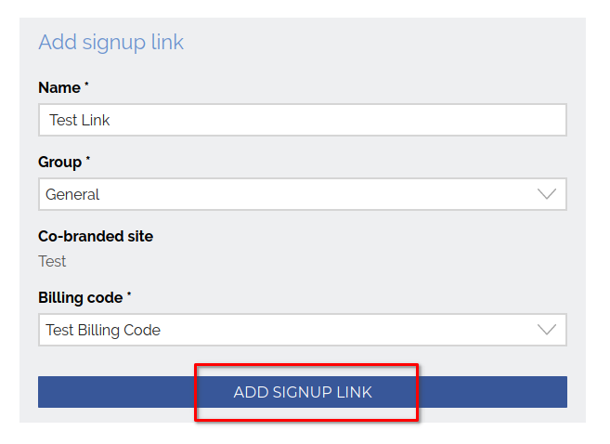Click the required asterisk beside Name
The width and height of the screenshot is (610, 444).
(x=87, y=85)
